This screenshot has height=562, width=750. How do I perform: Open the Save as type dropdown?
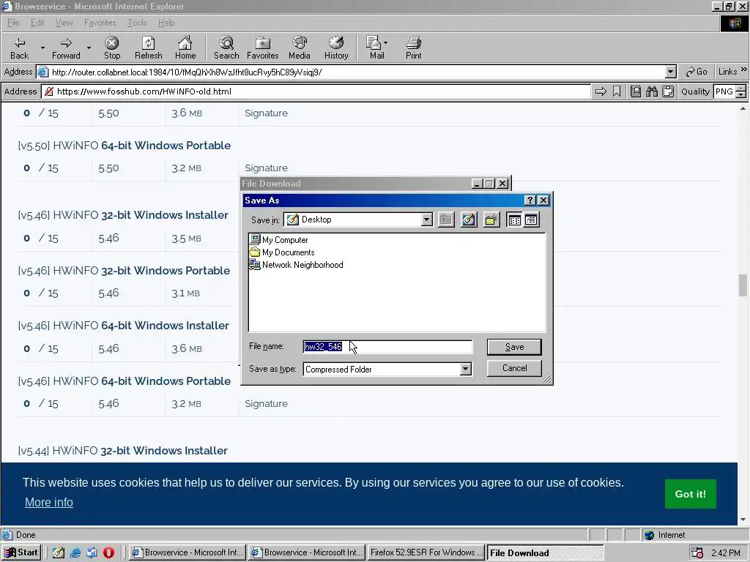pyautogui.click(x=465, y=370)
